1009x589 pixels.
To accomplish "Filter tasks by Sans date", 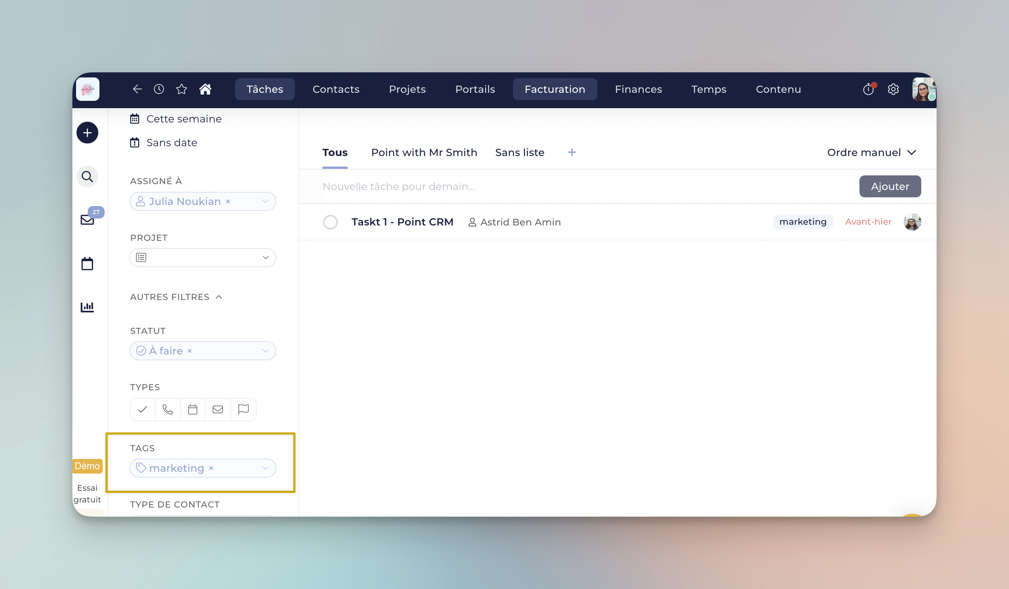I will tap(163, 143).
